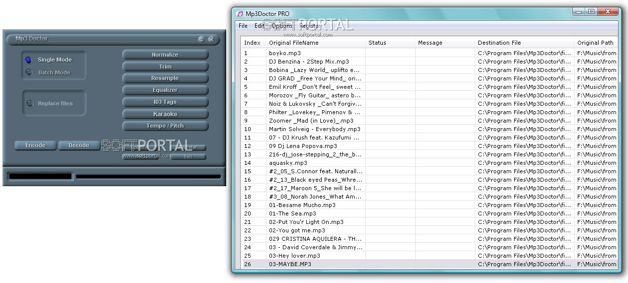Select the #3_08_Norah Jones row

pos(429,197)
